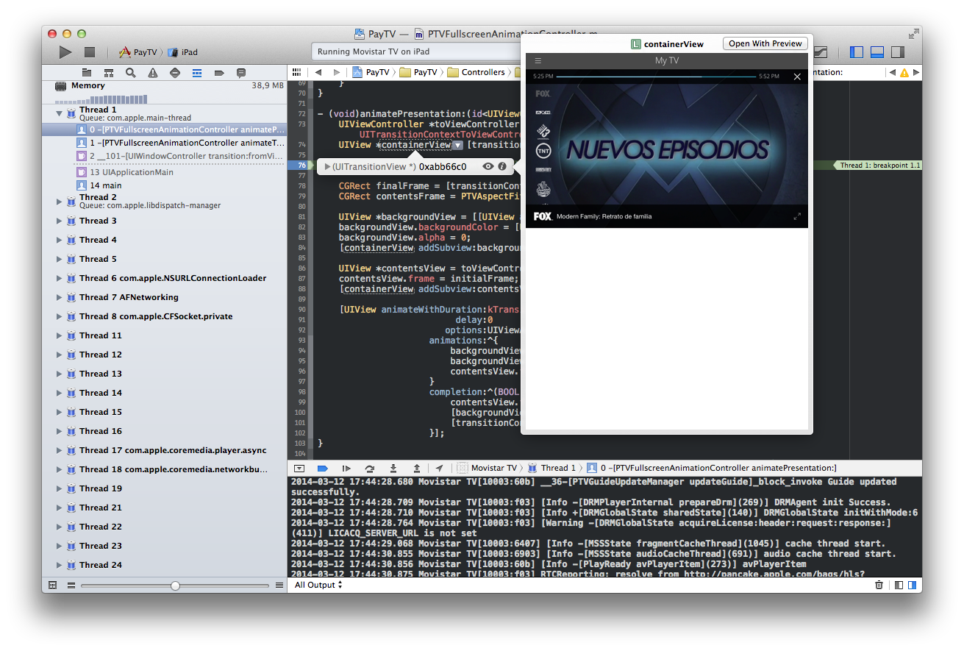Screen dimensions: 964x651
Task: Open the Symbol navigator hierarchy icon
Action: tap(109, 73)
